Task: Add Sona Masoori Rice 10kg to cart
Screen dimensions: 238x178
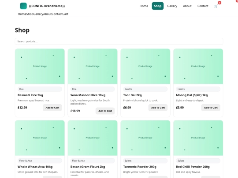Action: coord(105,111)
